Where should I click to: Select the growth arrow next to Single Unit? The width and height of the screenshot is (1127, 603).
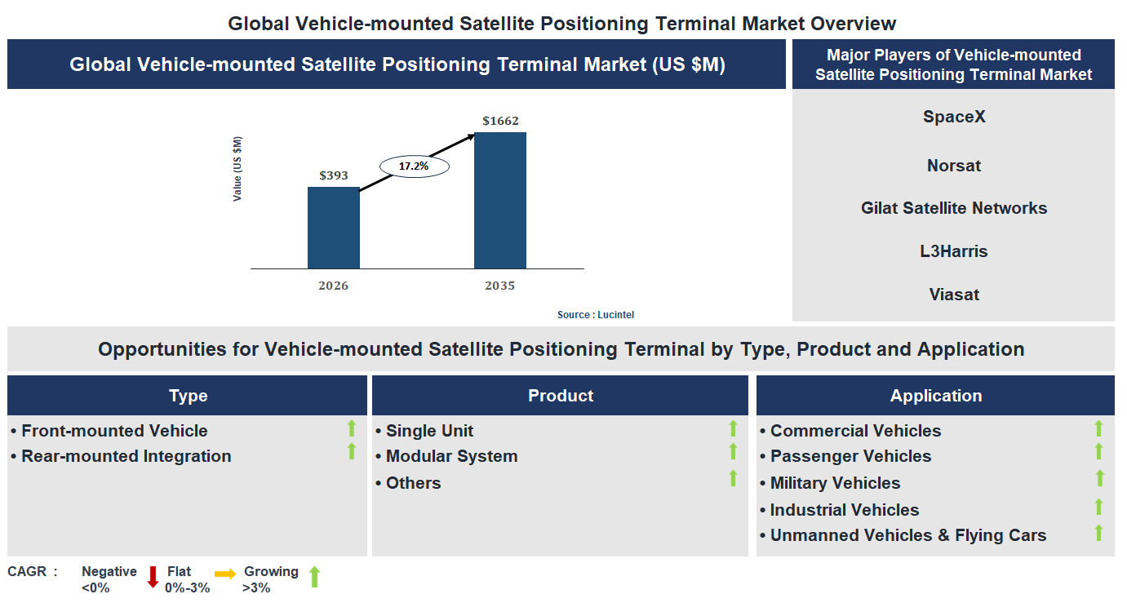[732, 430]
